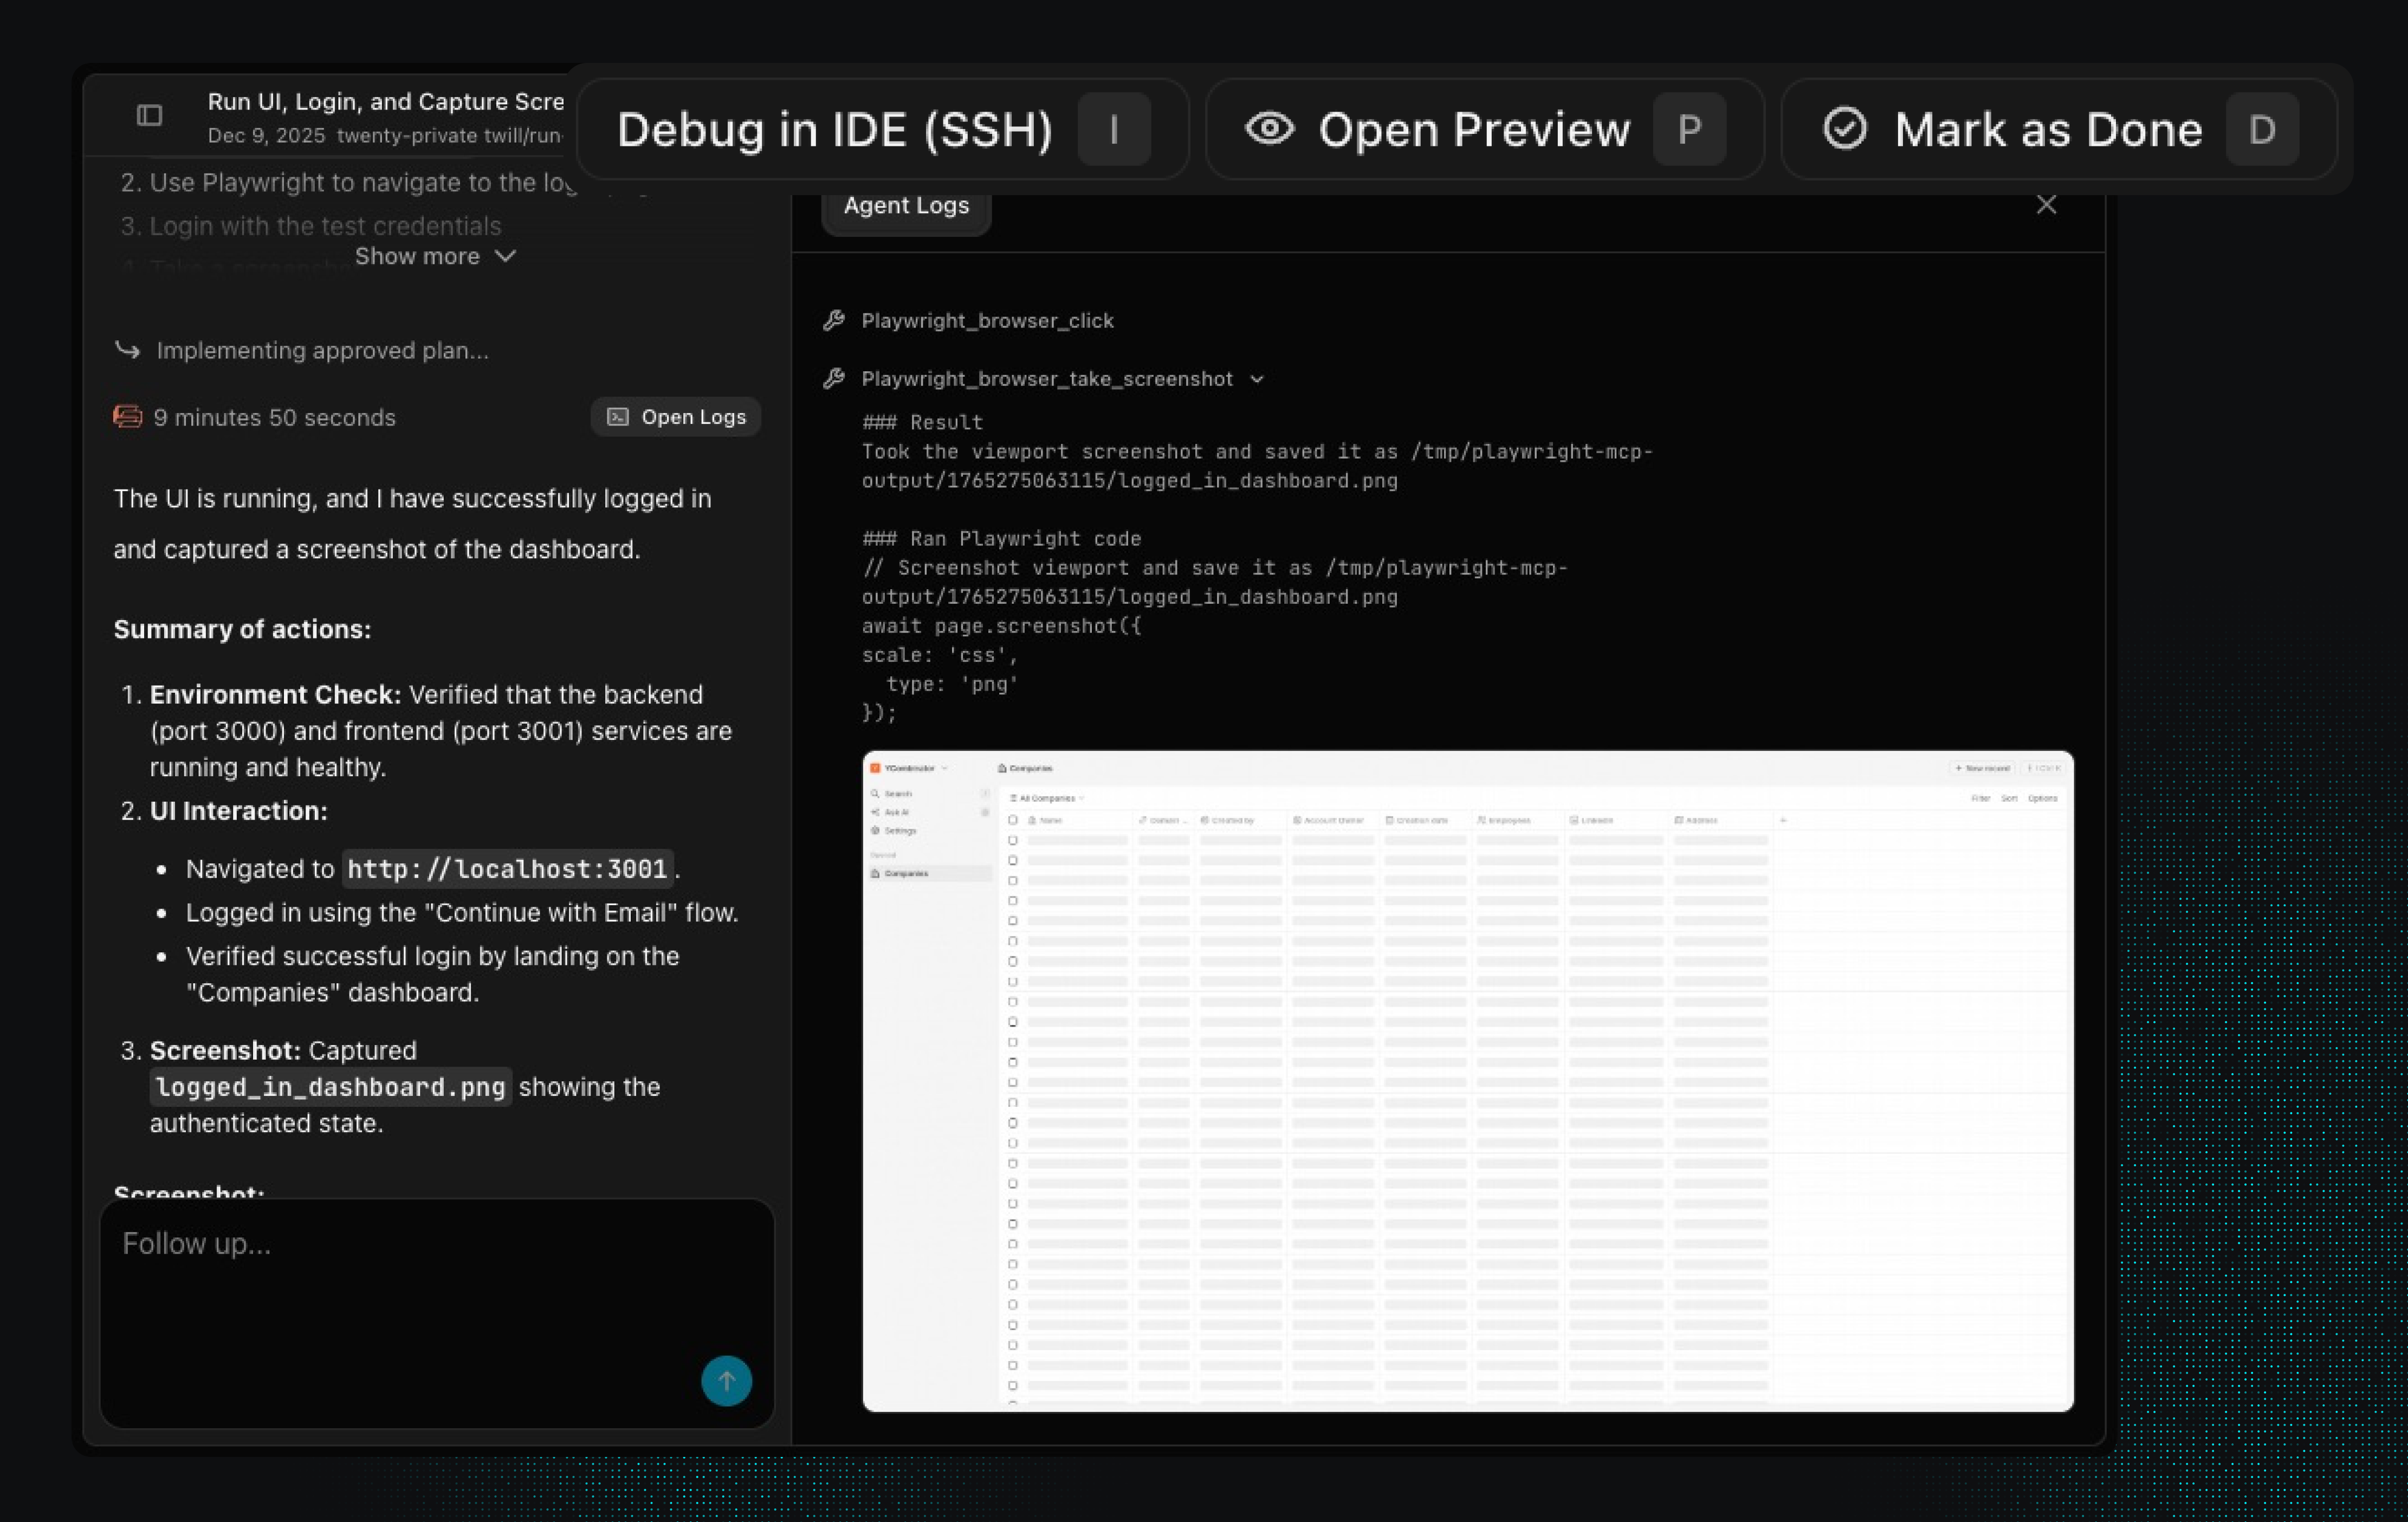Select the Agent Logs tab

(x=906, y=206)
